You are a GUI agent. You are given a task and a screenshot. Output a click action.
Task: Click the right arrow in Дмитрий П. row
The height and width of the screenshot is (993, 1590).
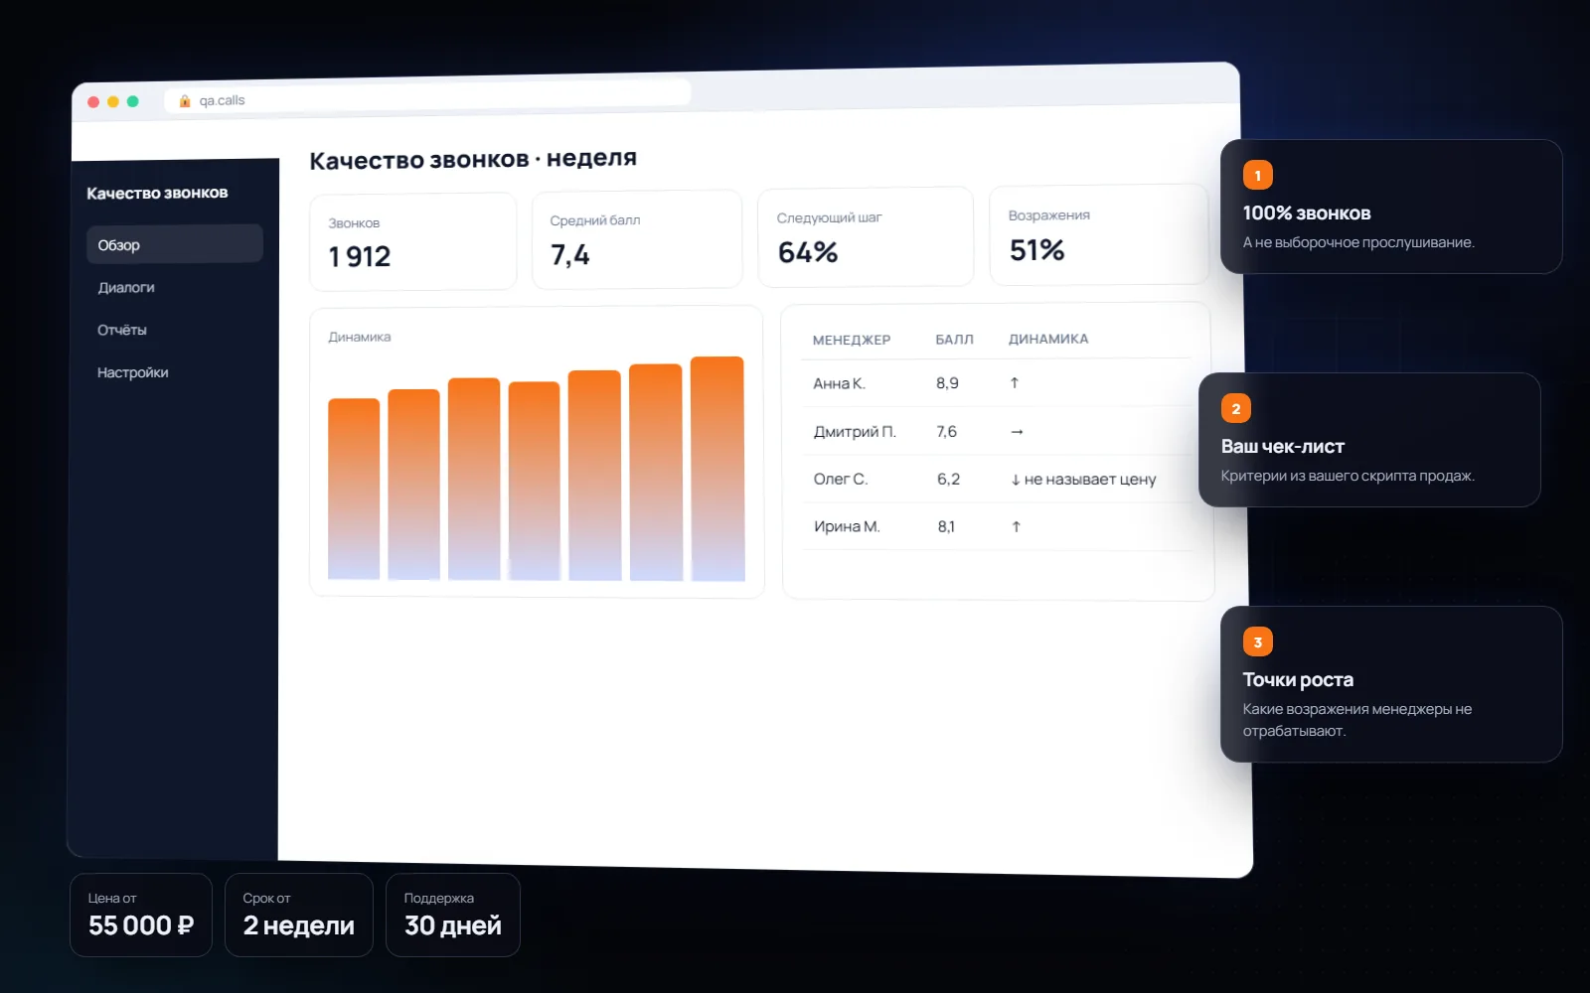[1017, 432]
